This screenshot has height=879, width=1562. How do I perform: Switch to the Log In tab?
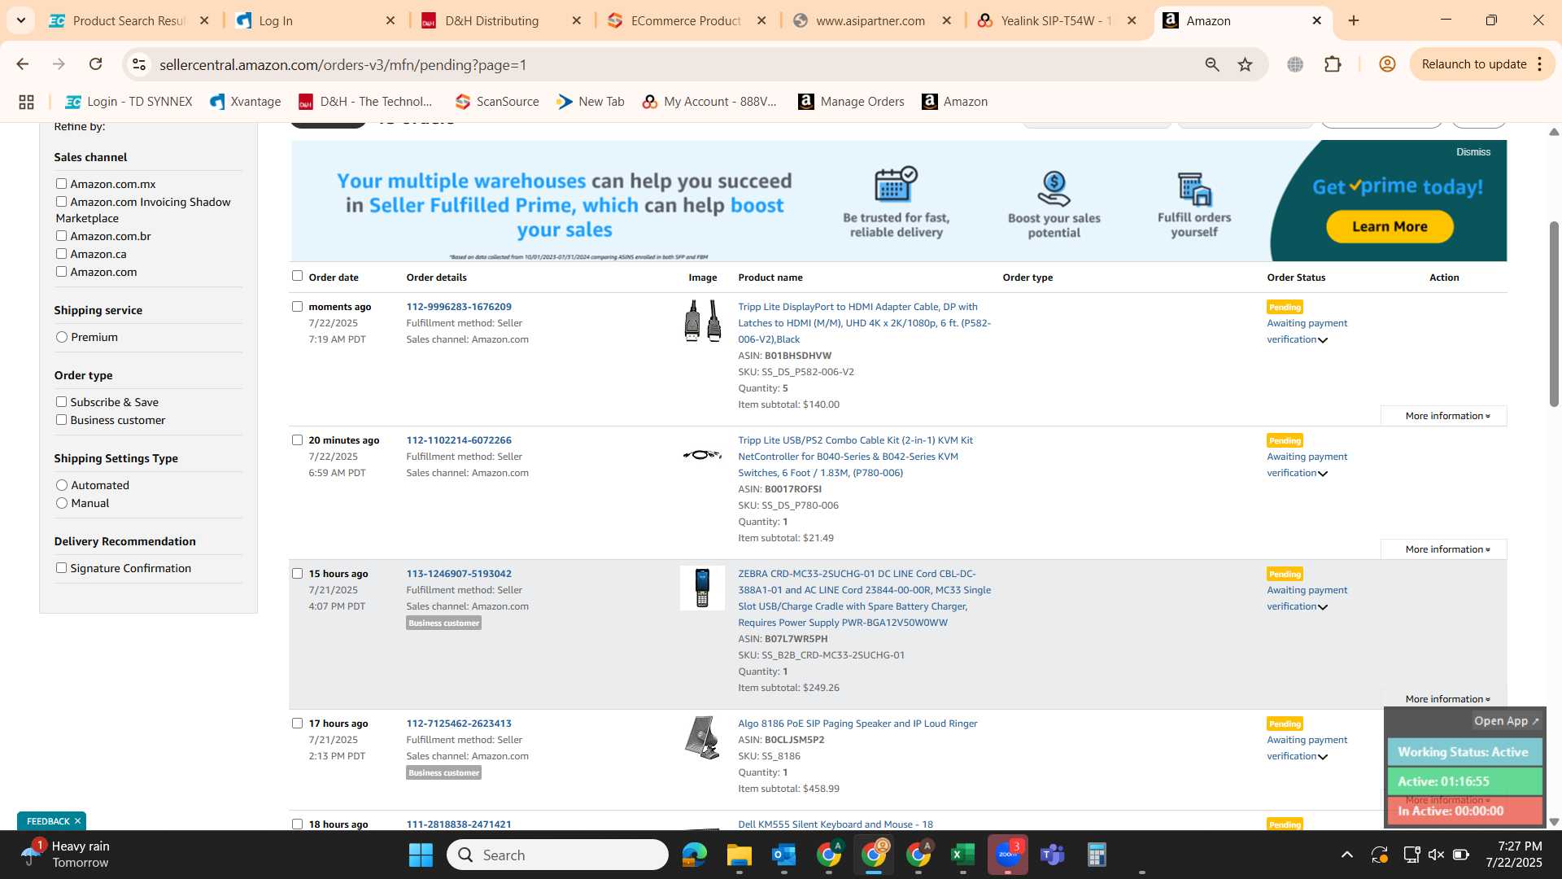(x=316, y=20)
